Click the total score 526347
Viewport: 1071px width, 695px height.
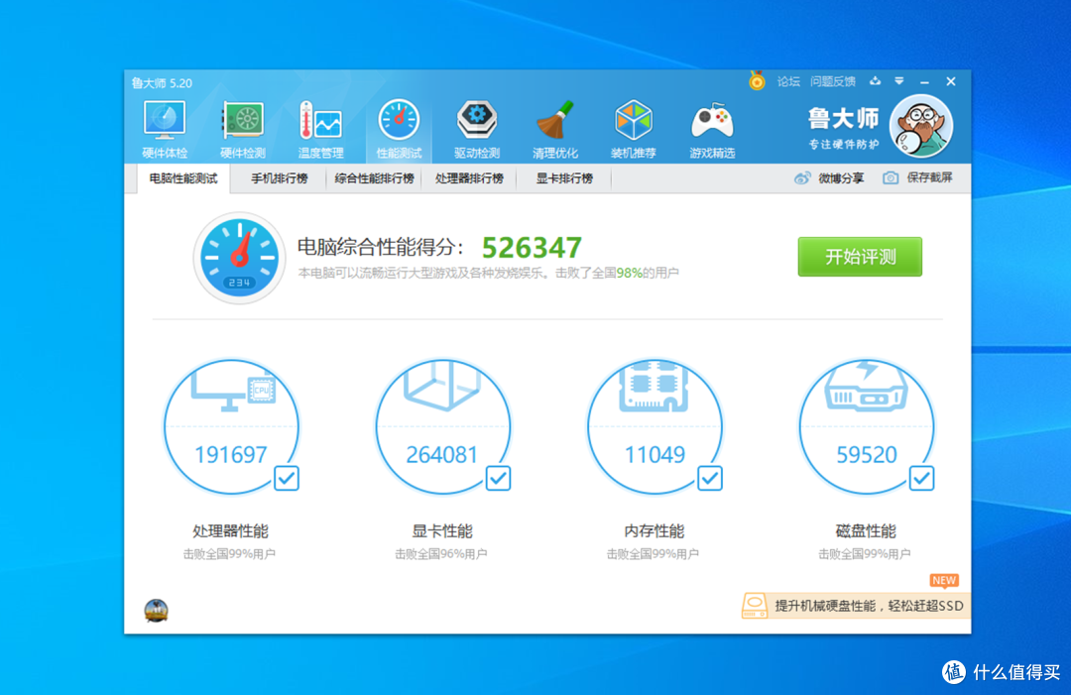click(x=533, y=248)
